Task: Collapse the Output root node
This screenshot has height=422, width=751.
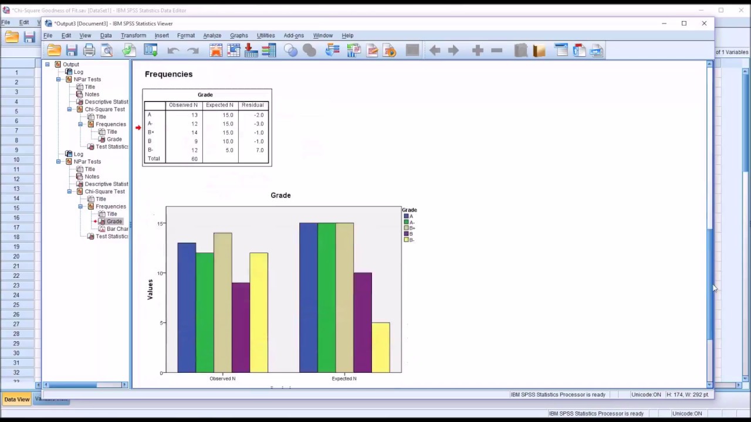Action: [48, 64]
